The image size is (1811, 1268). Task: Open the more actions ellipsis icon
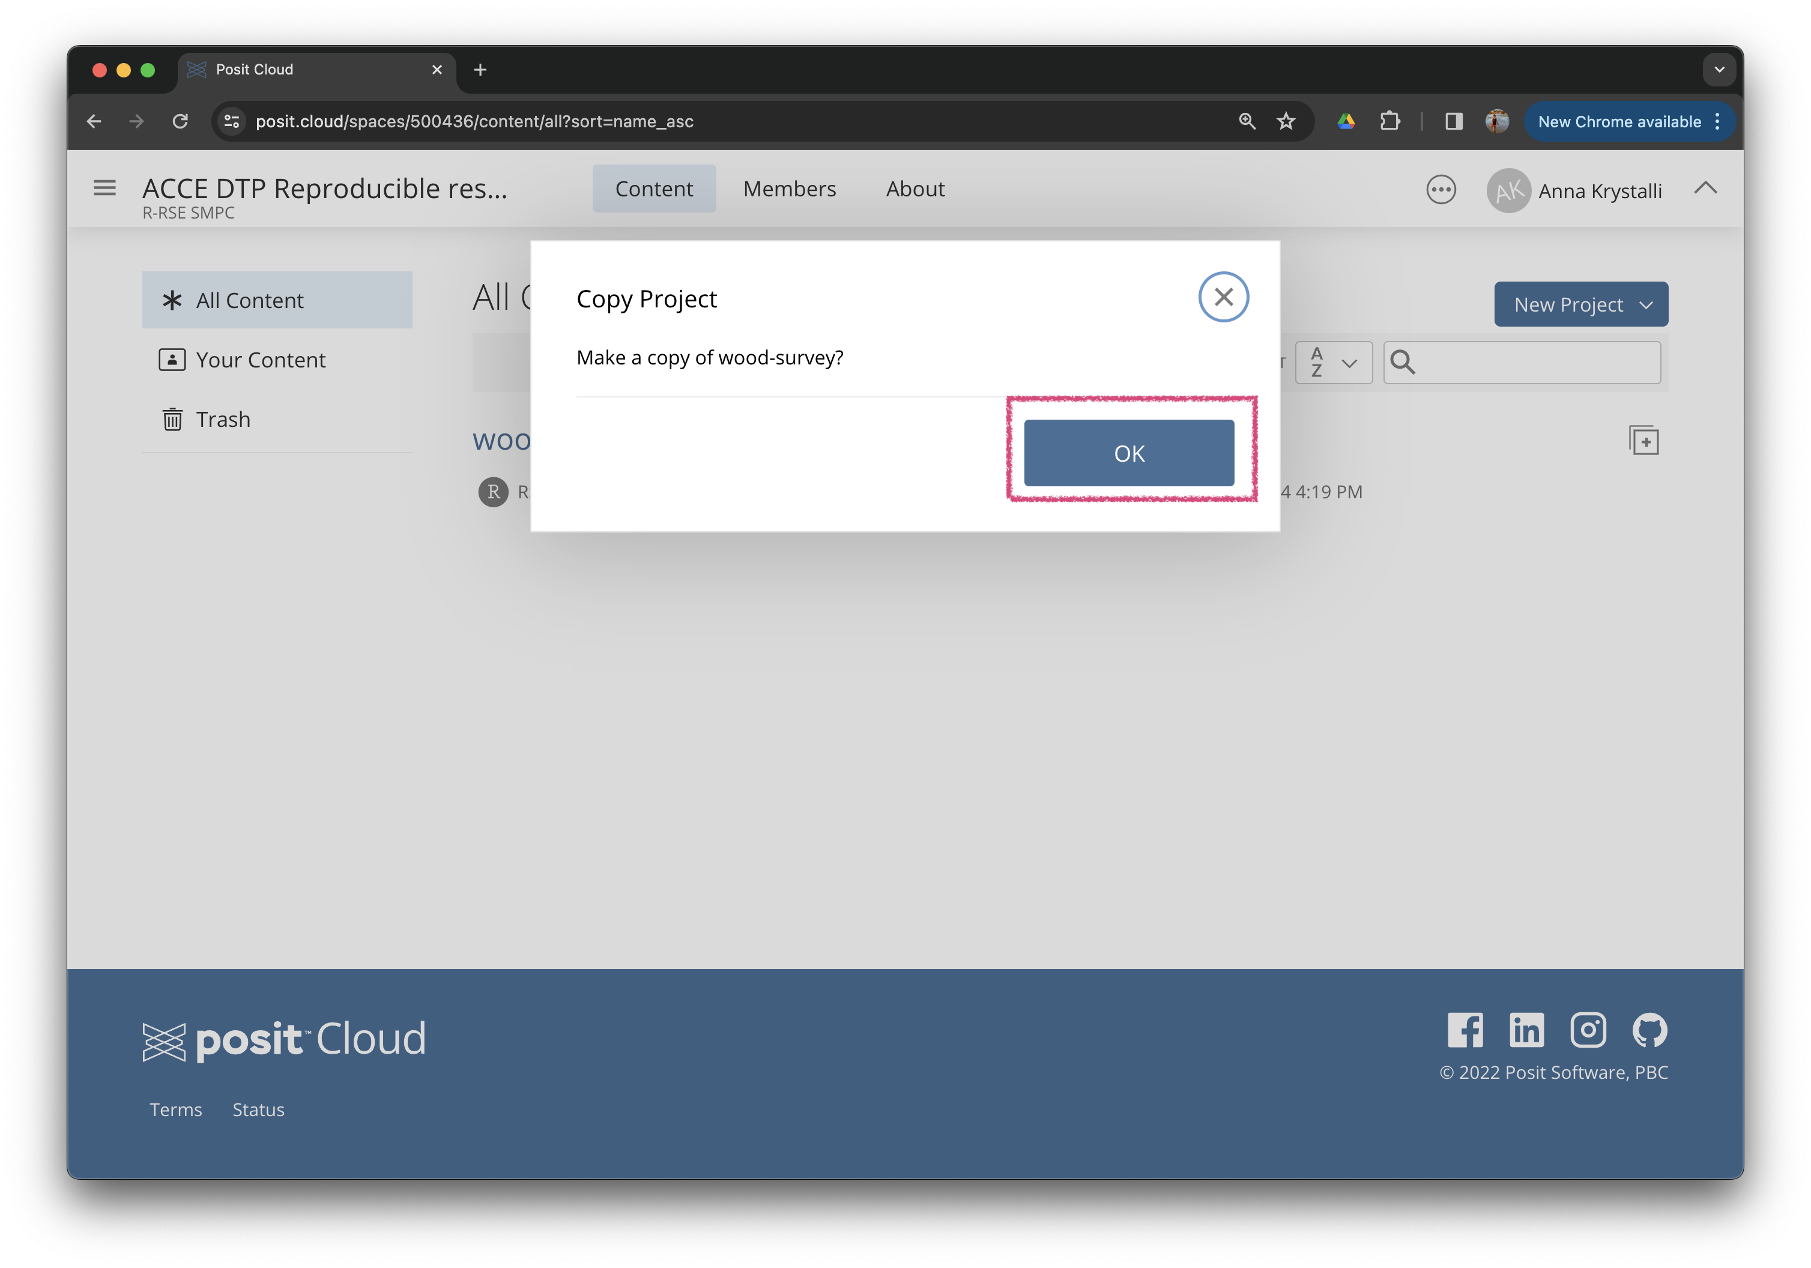pos(1441,190)
